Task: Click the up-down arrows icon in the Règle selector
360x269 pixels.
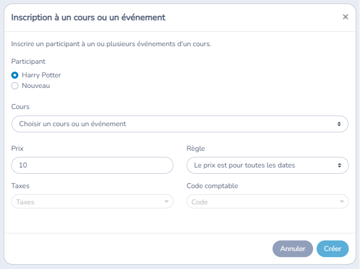Action: pos(339,165)
